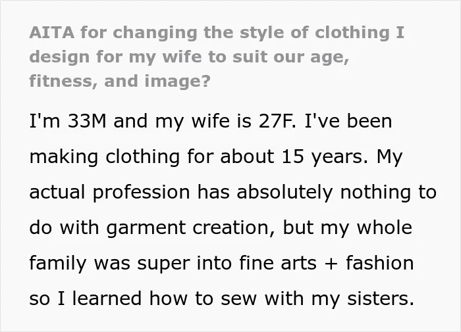Click the word "fashion"

pos(379,263)
